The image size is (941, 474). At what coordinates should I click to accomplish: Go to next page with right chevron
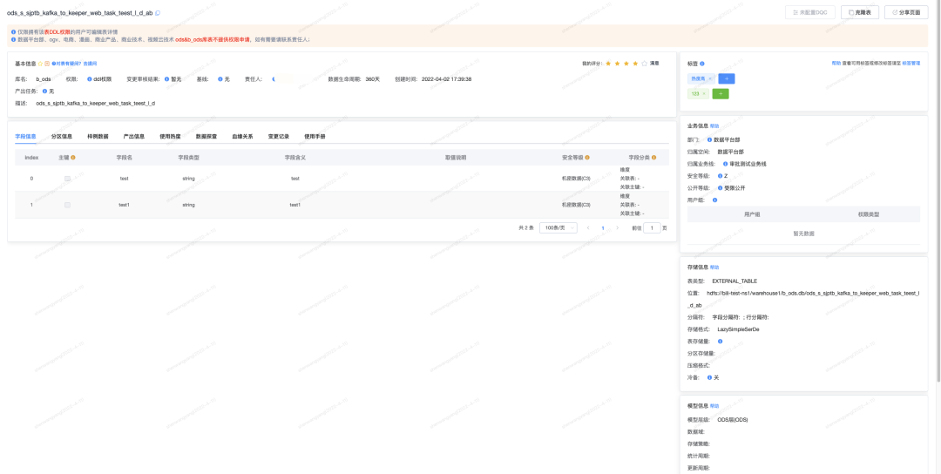tap(618, 228)
